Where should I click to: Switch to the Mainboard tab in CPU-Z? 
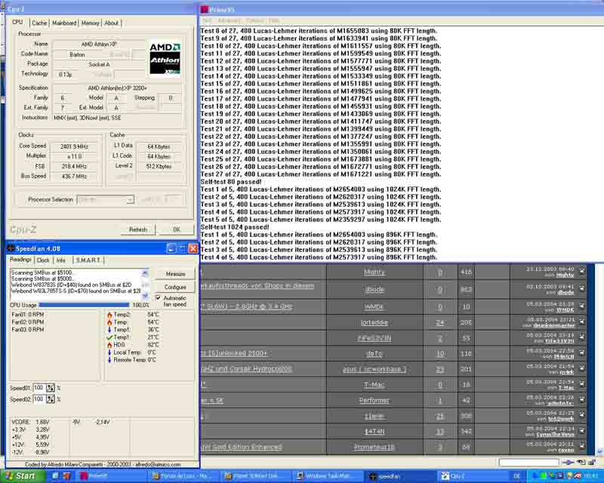click(64, 23)
